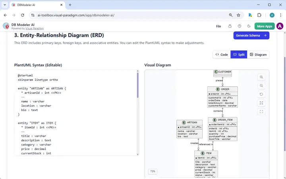Click the 'currentStock : int' code line

pyautogui.click(x=36, y=153)
